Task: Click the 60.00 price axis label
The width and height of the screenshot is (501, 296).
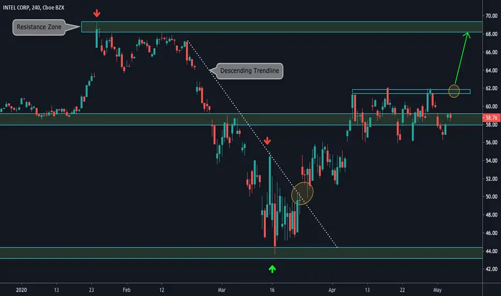Action: [x=491, y=106]
